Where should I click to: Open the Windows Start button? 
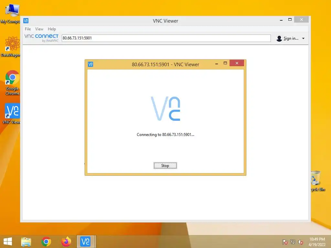[x=8, y=242]
